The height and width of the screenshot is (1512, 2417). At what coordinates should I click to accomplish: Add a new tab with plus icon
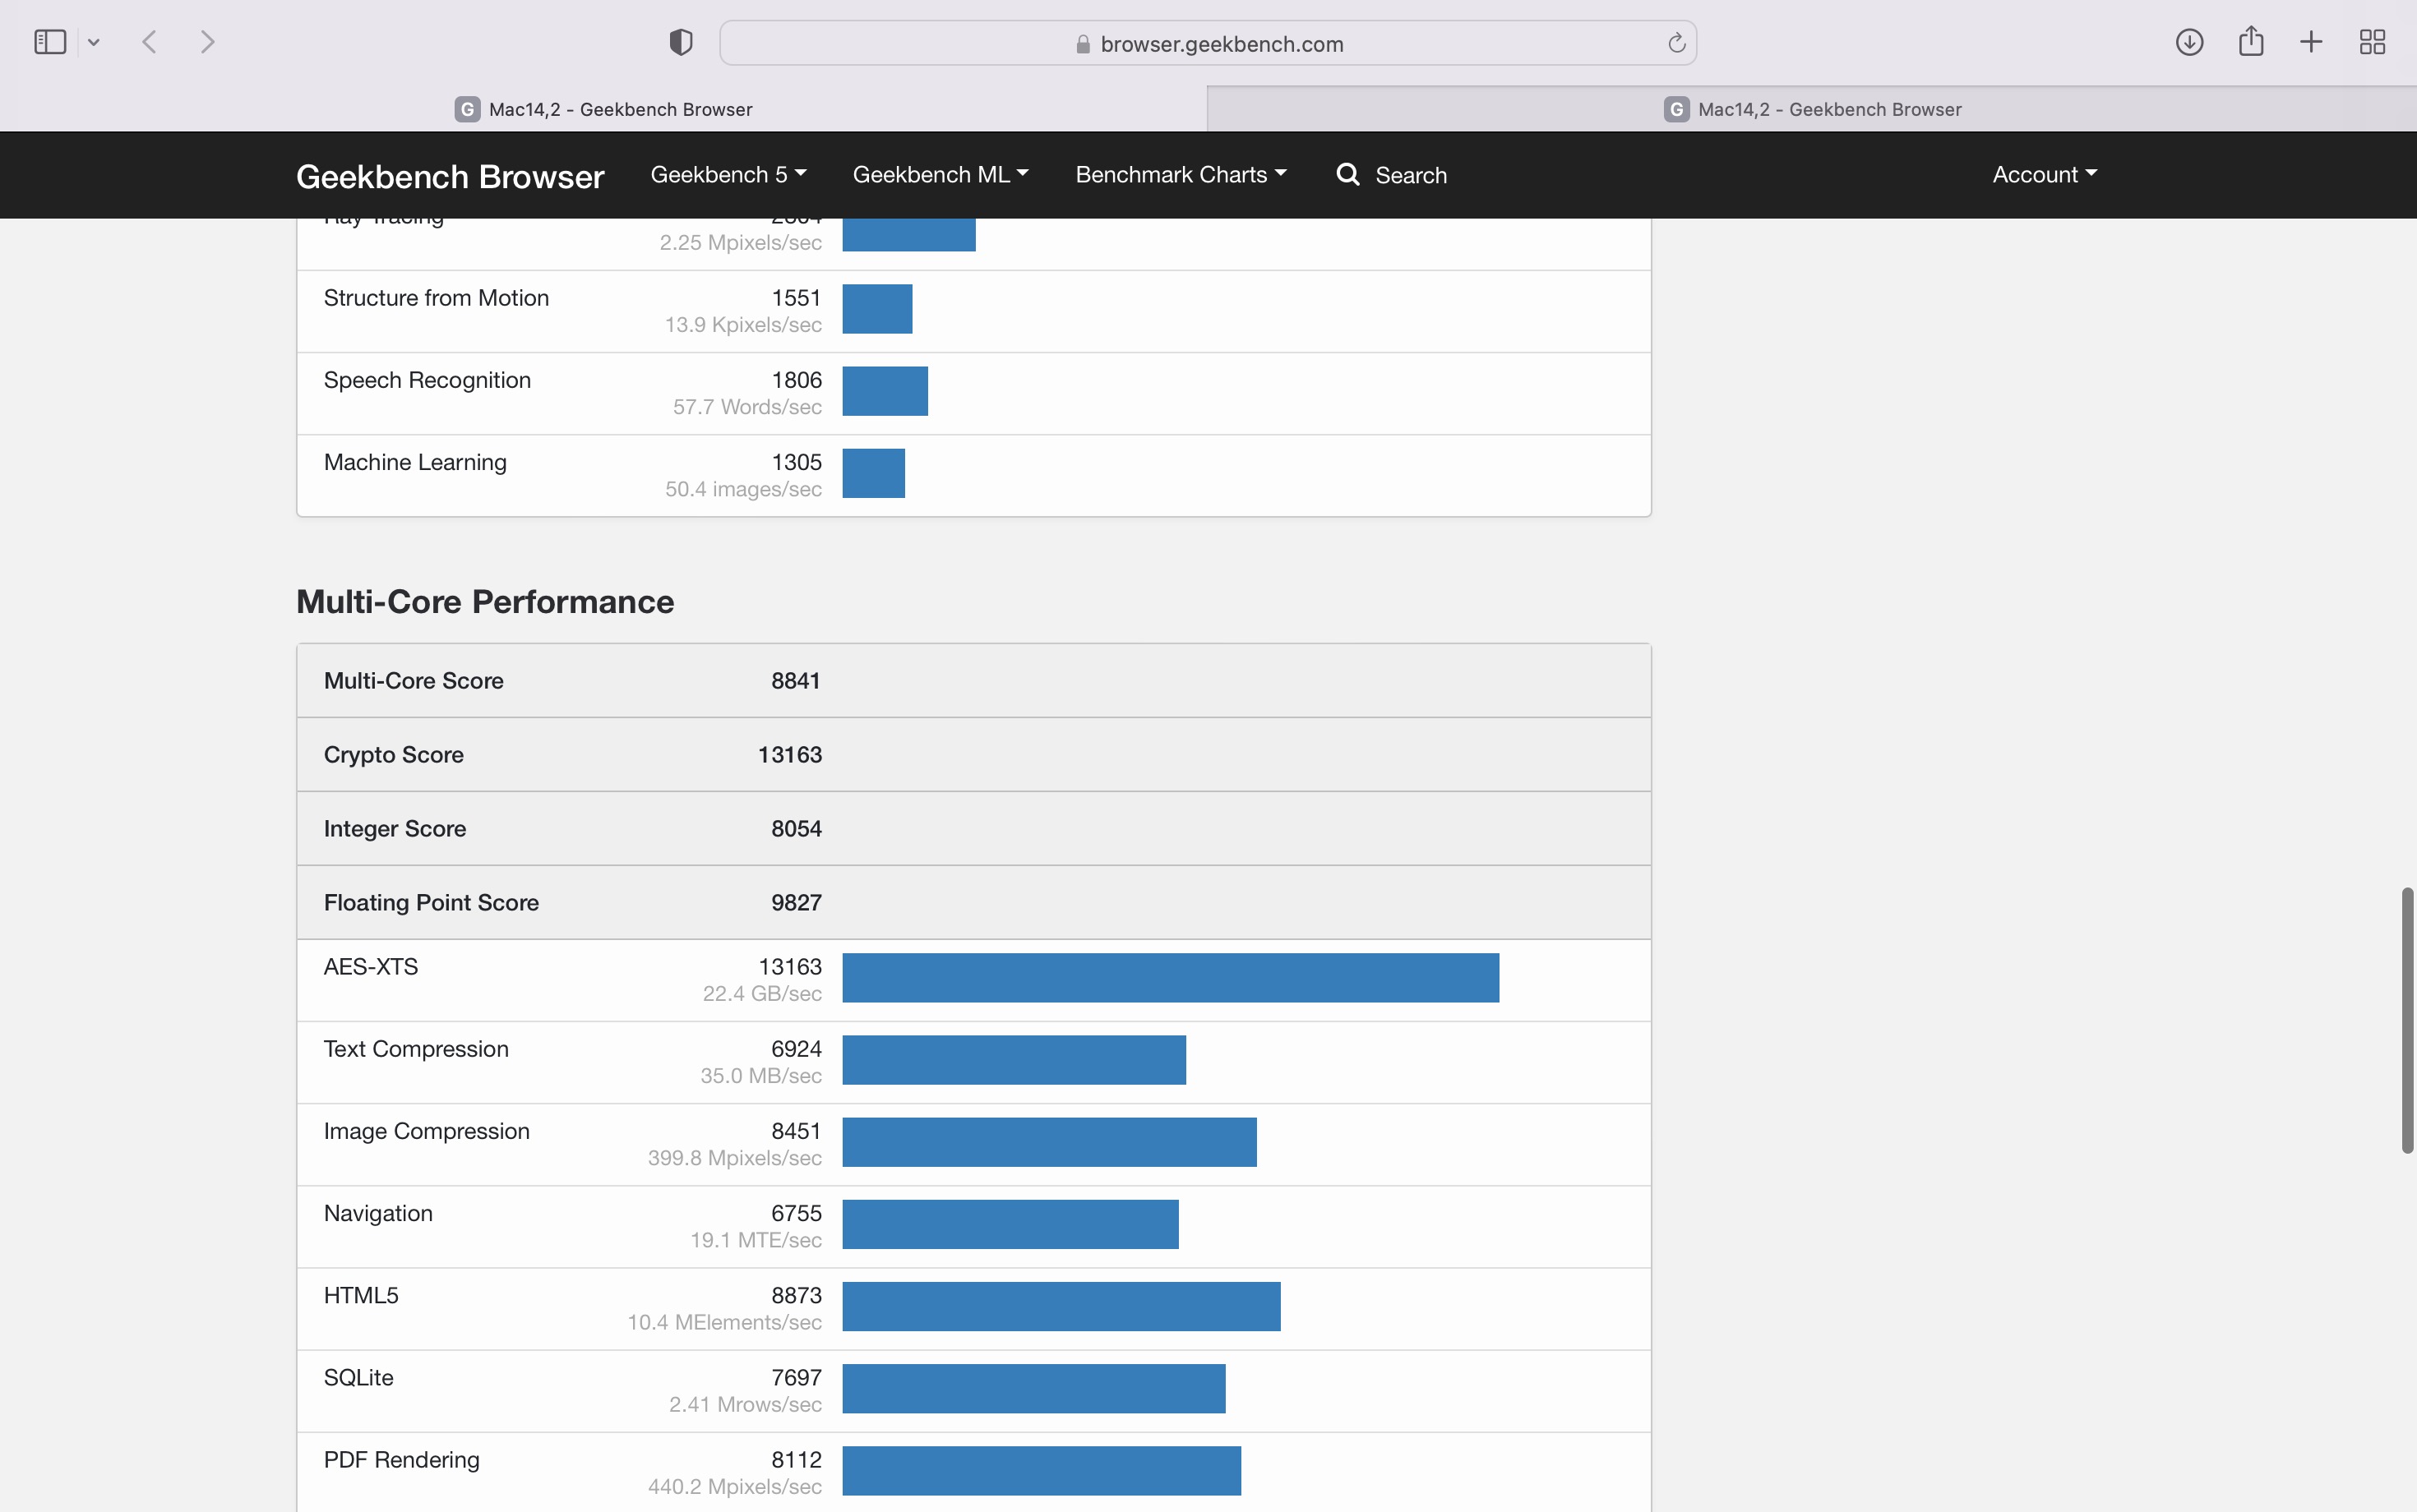click(x=2311, y=42)
